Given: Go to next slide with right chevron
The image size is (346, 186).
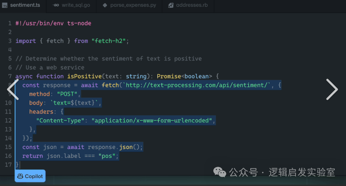Looking at the screenshot, I should [332, 90].
